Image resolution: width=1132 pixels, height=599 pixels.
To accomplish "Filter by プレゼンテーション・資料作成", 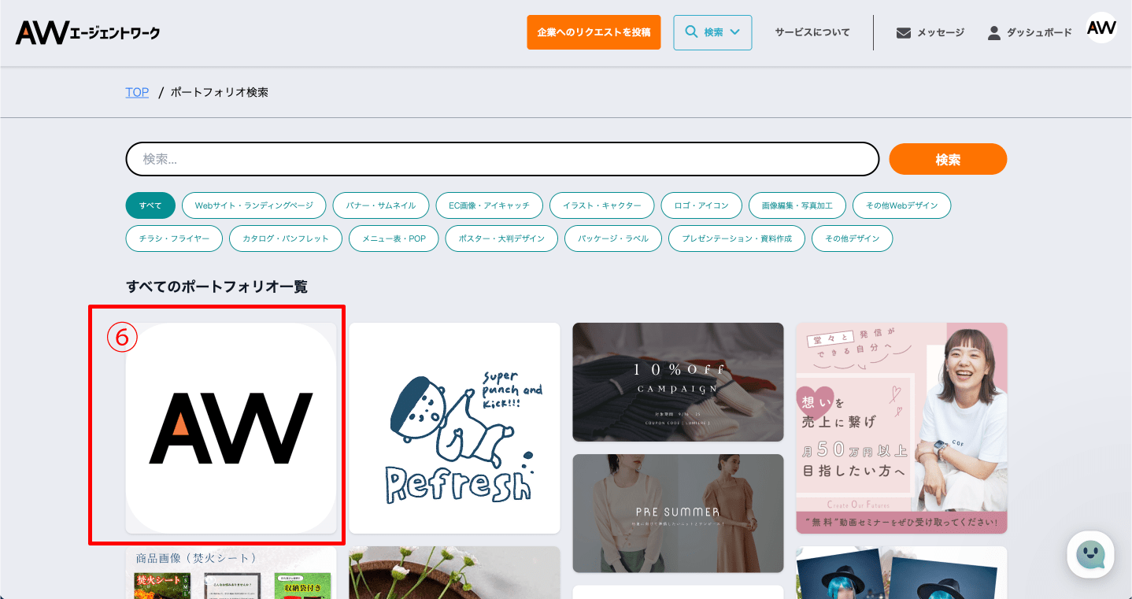I will 737,238.
